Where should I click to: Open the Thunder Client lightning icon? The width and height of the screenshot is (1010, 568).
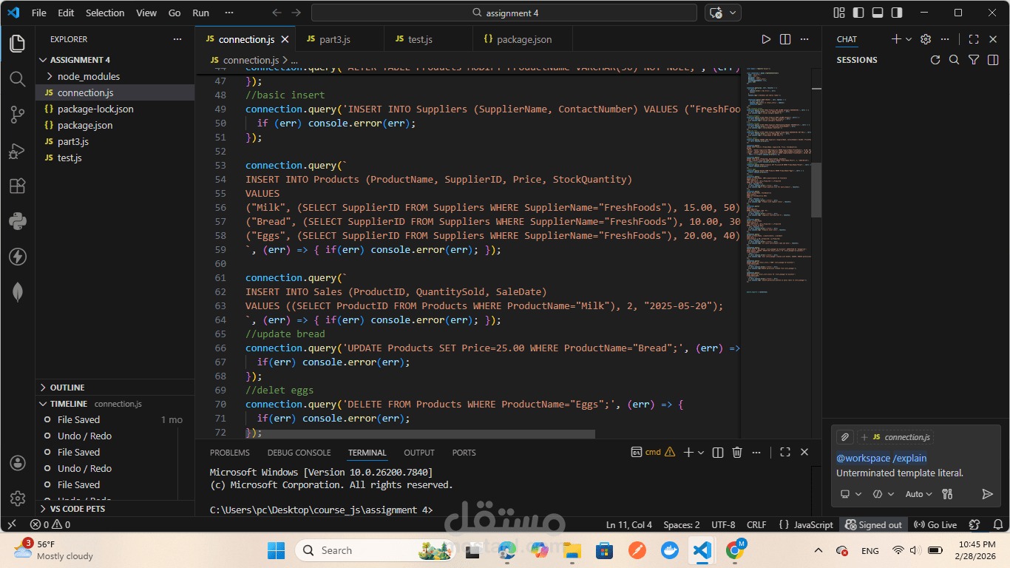click(18, 257)
